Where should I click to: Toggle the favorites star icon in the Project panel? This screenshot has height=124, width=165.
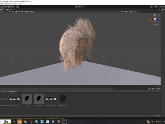click(x=155, y=89)
